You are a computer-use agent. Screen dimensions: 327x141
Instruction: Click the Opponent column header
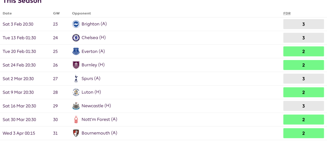[x=81, y=13]
